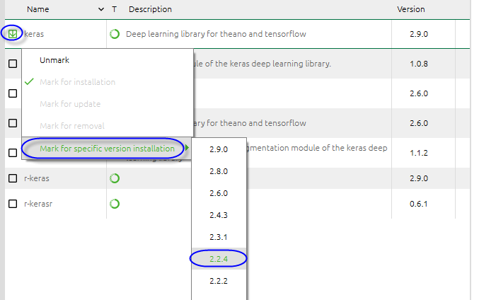
Task: Click the Description column header
Action: coord(150,9)
